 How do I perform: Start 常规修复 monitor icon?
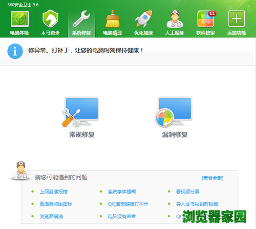pyautogui.click(x=80, y=112)
